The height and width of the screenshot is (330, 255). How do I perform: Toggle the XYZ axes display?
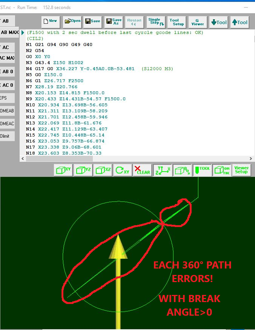pos(163,170)
